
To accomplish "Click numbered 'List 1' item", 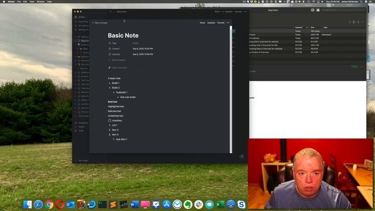I will 115,125.
